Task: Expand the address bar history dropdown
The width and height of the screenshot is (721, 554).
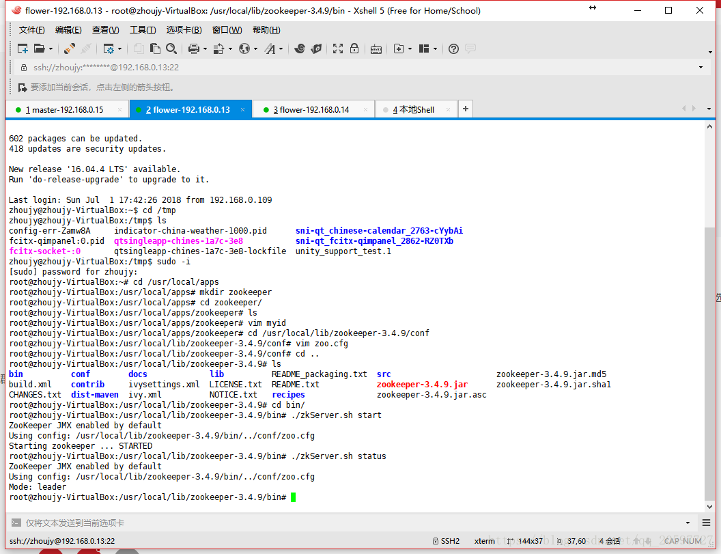Action: 701,68
